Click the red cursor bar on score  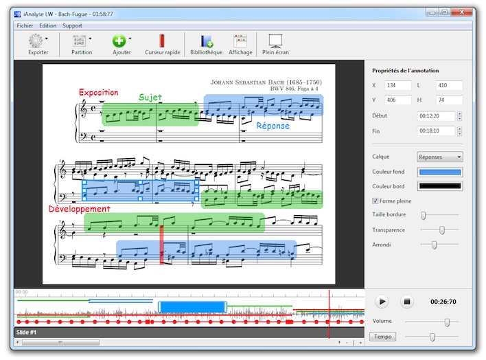pyautogui.click(x=161, y=245)
